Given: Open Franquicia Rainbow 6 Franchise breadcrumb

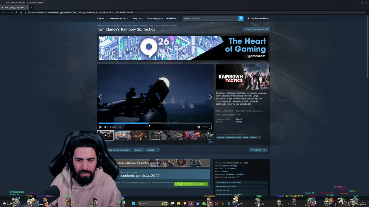Looking at the screenshot, I should click(x=135, y=26).
